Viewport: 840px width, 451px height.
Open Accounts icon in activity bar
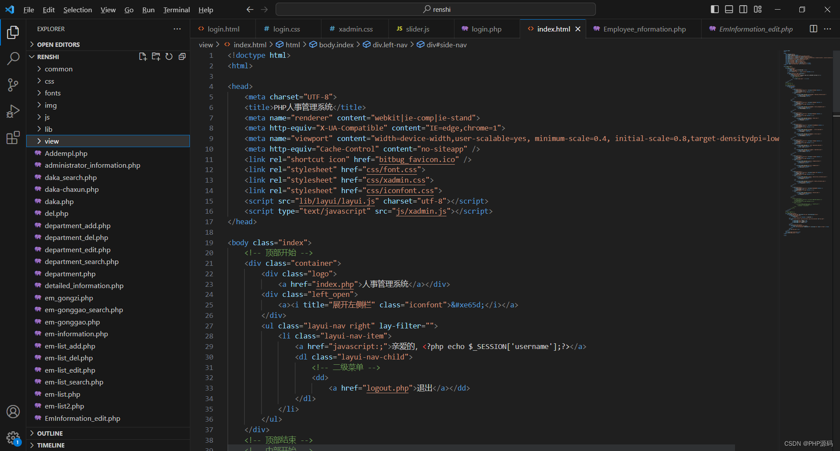pos(13,412)
